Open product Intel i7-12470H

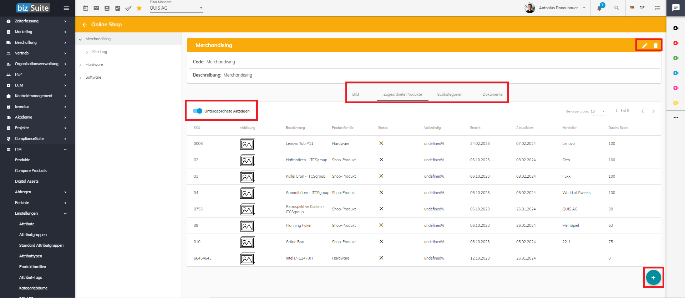(299, 258)
